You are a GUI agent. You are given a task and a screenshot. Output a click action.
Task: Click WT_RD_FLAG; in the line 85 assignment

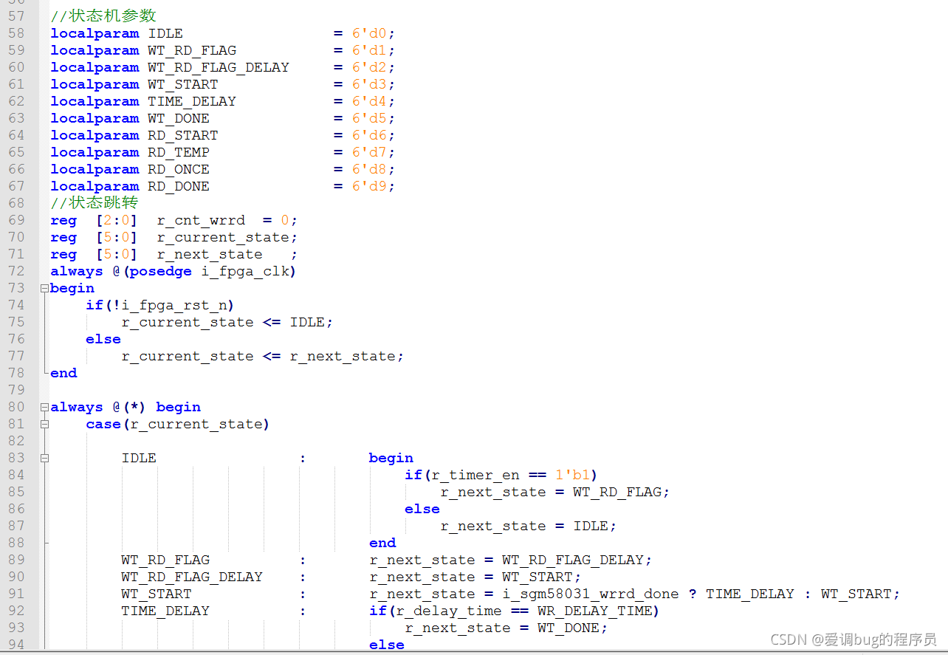(622, 492)
